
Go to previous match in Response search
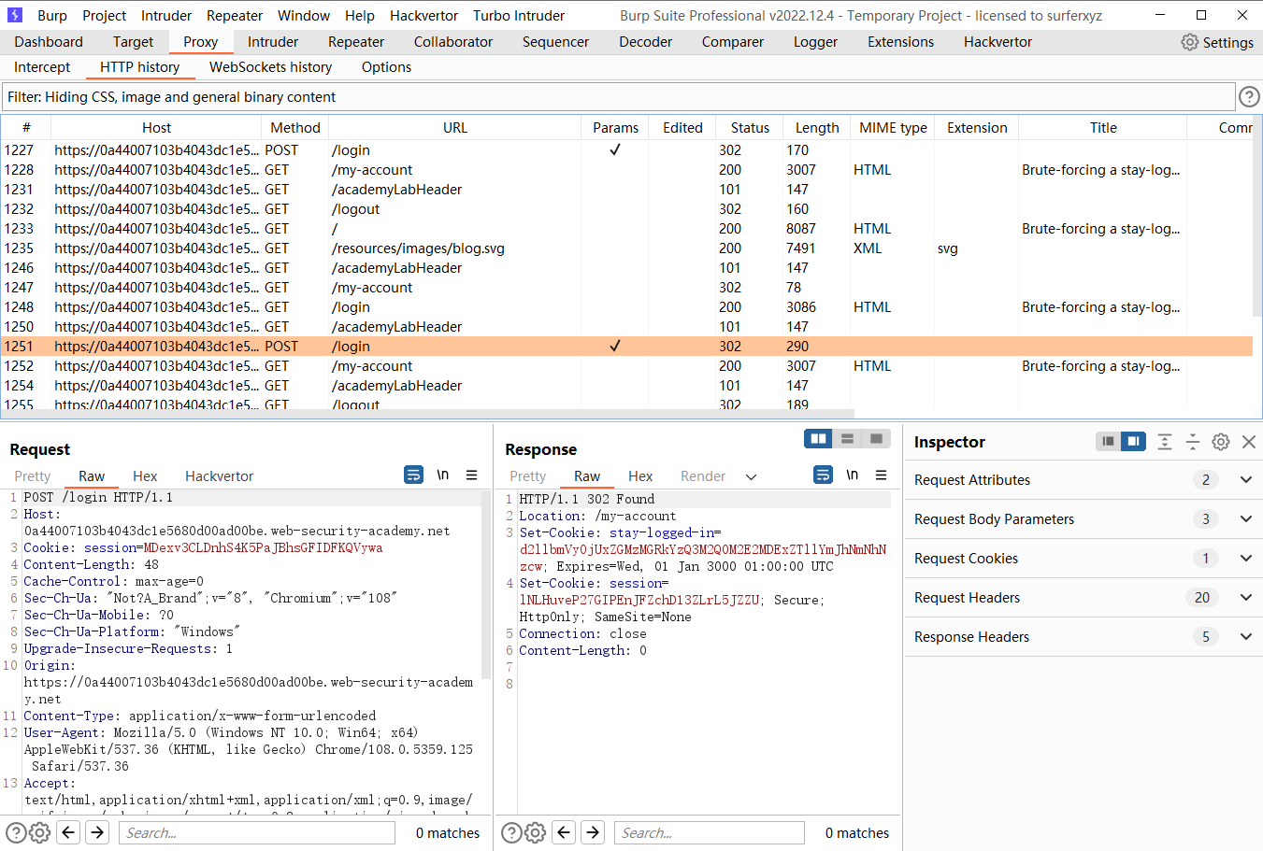click(x=564, y=831)
